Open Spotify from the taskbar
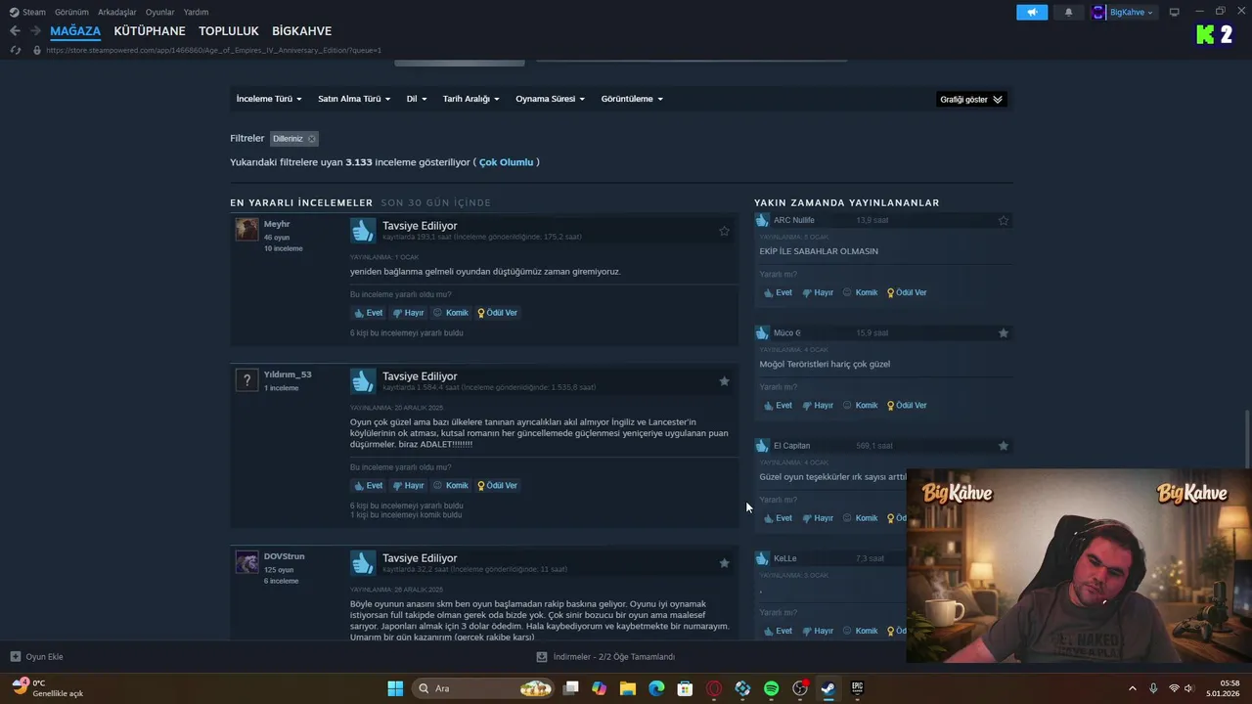Image resolution: width=1252 pixels, height=704 pixels. [771, 688]
